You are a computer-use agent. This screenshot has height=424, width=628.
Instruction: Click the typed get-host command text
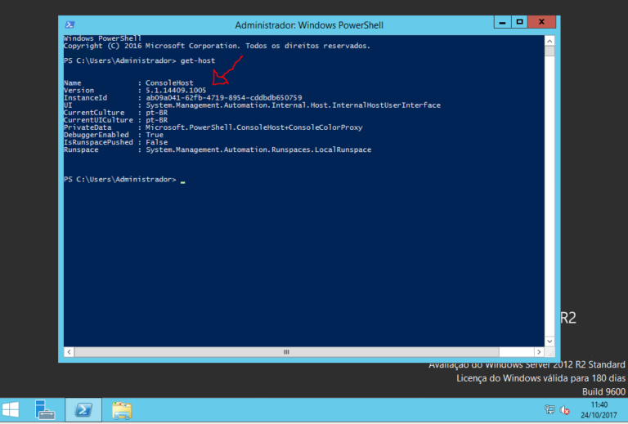pos(197,60)
